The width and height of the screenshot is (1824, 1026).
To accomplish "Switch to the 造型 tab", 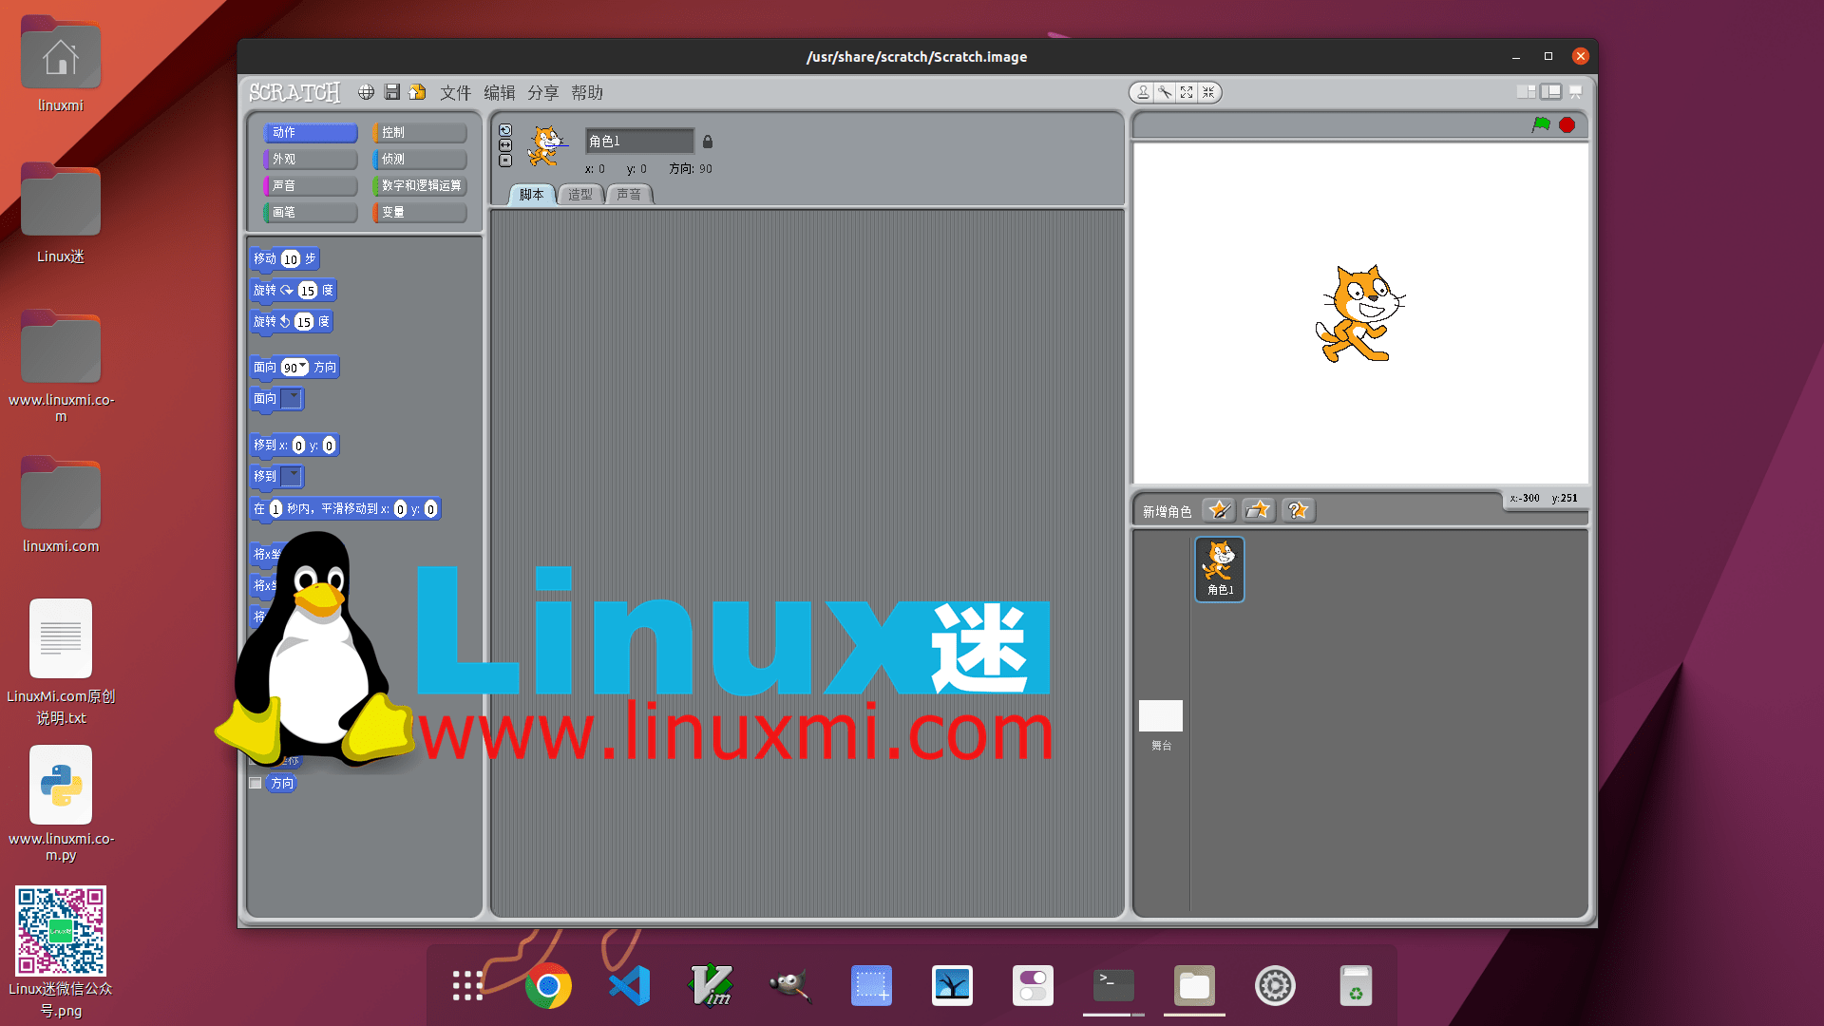I will (580, 195).
